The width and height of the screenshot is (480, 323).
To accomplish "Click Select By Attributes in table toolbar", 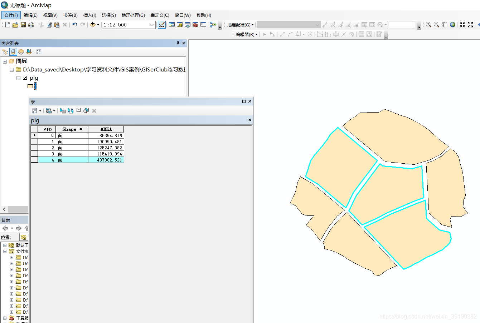I will 63,111.
